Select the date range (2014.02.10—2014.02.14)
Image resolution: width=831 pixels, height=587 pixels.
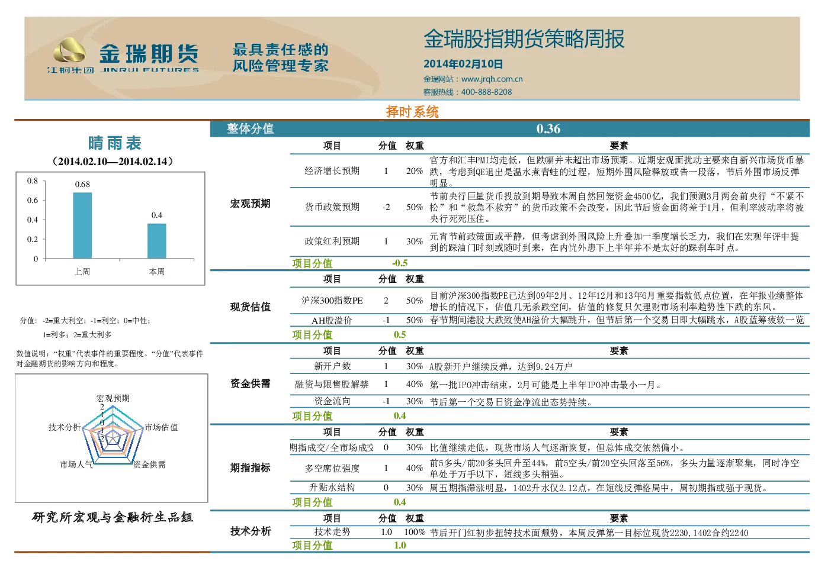[112, 162]
